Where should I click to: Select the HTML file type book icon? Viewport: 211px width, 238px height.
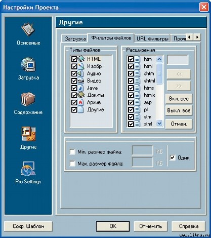point(81,59)
